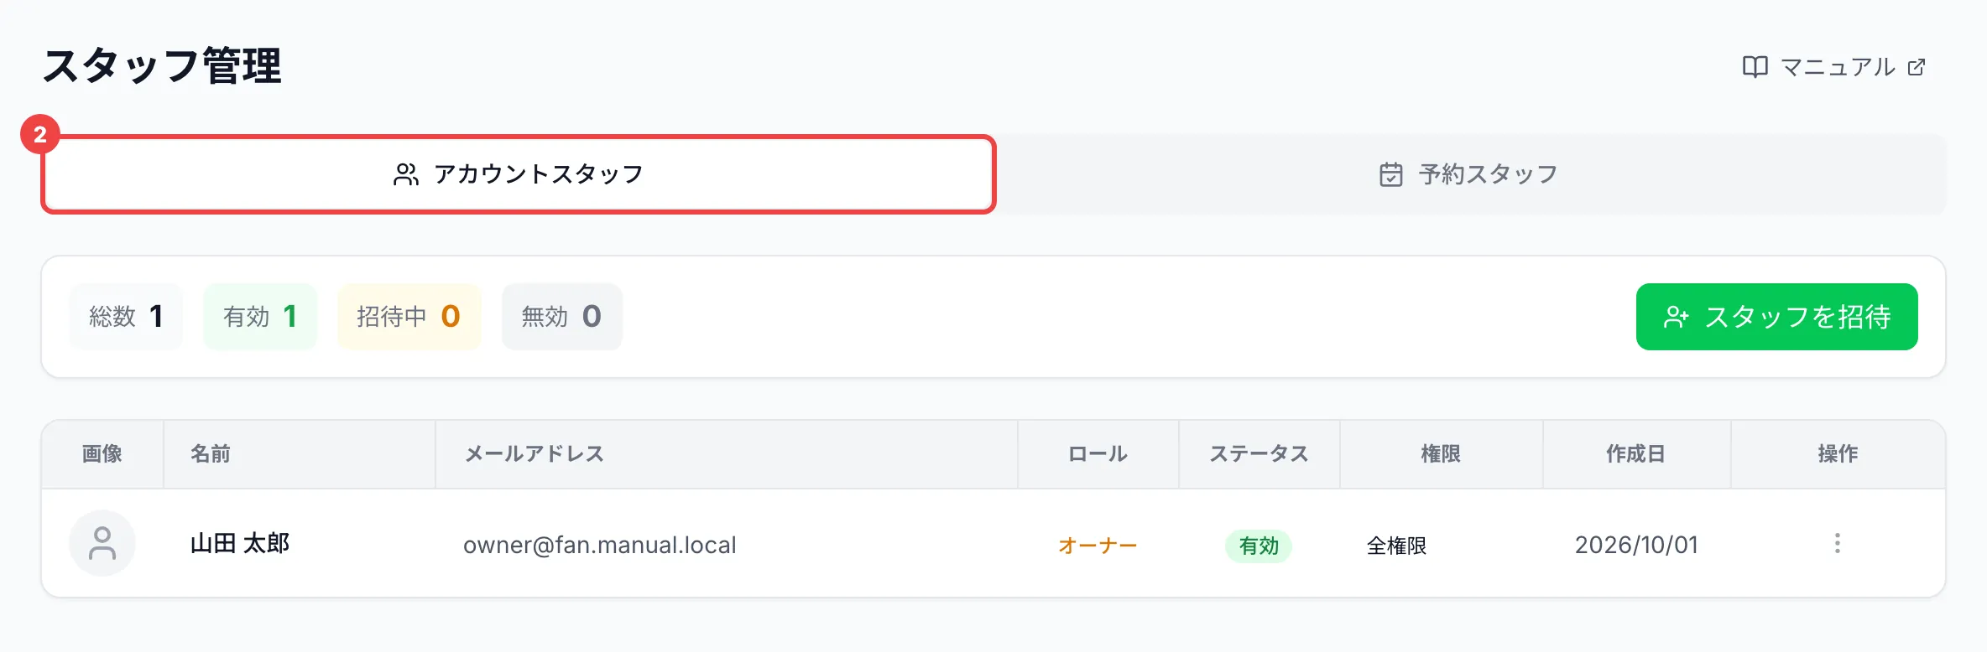Click the 操作 column header
The height and width of the screenshot is (652, 1987).
click(x=1838, y=454)
